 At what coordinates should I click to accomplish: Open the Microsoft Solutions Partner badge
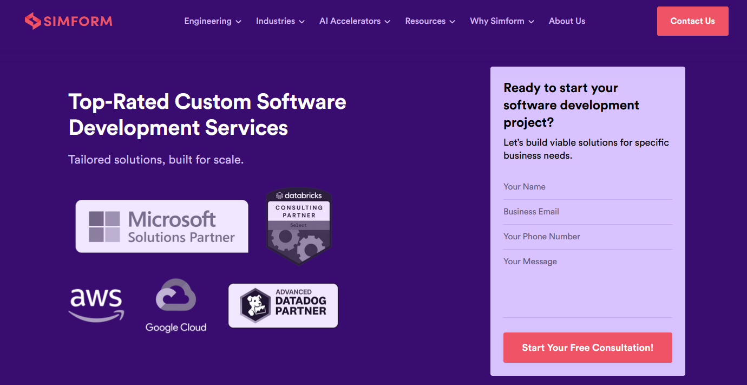[x=162, y=226]
